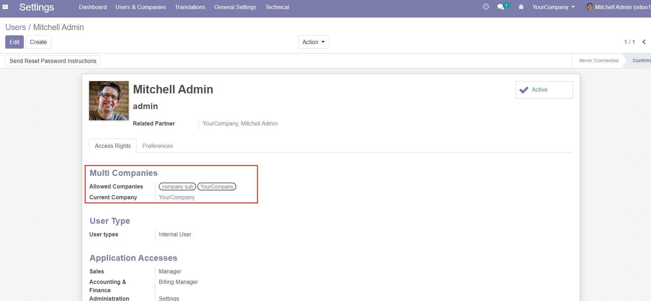Open the activities clock icon
Image resolution: width=651 pixels, height=301 pixels.
486,7
